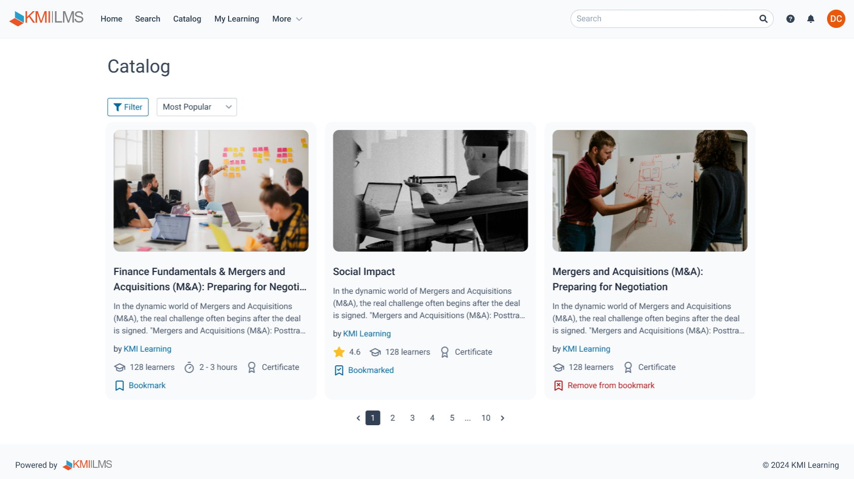This screenshot has height=479, width=854.
Task: Open the DC user avatar menu
Action: click(836, 19)
